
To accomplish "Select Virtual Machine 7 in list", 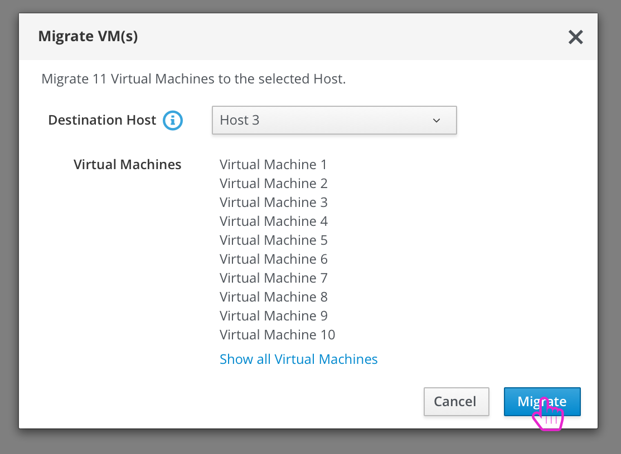I will point(274,278).
